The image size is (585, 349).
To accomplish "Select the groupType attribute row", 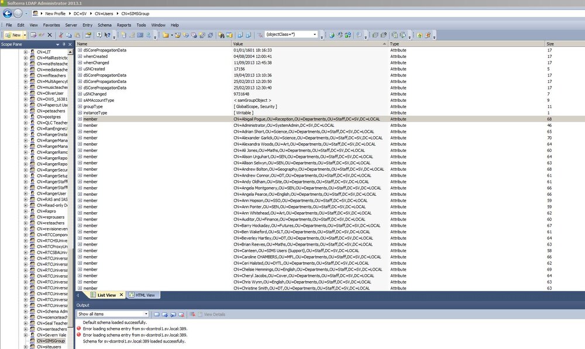I will coord(330,106).
